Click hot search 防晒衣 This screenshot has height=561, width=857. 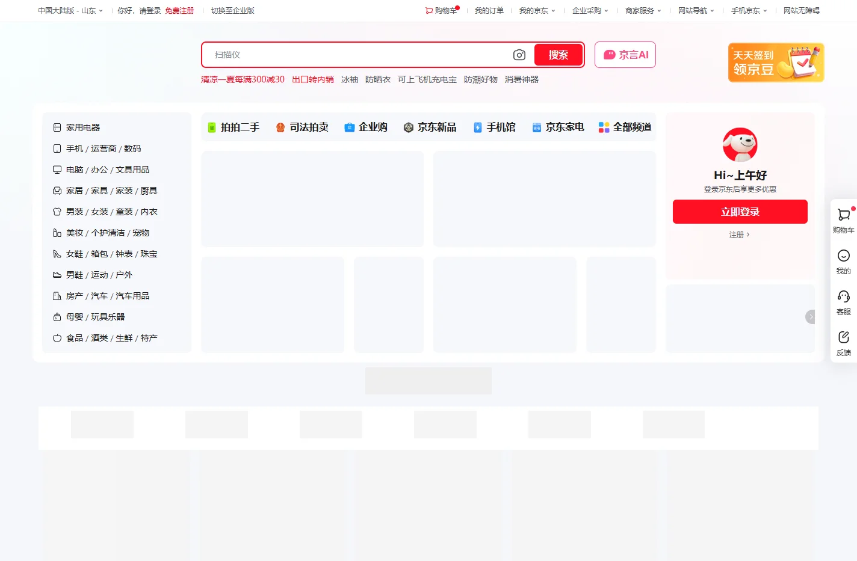tap(378, 79)
